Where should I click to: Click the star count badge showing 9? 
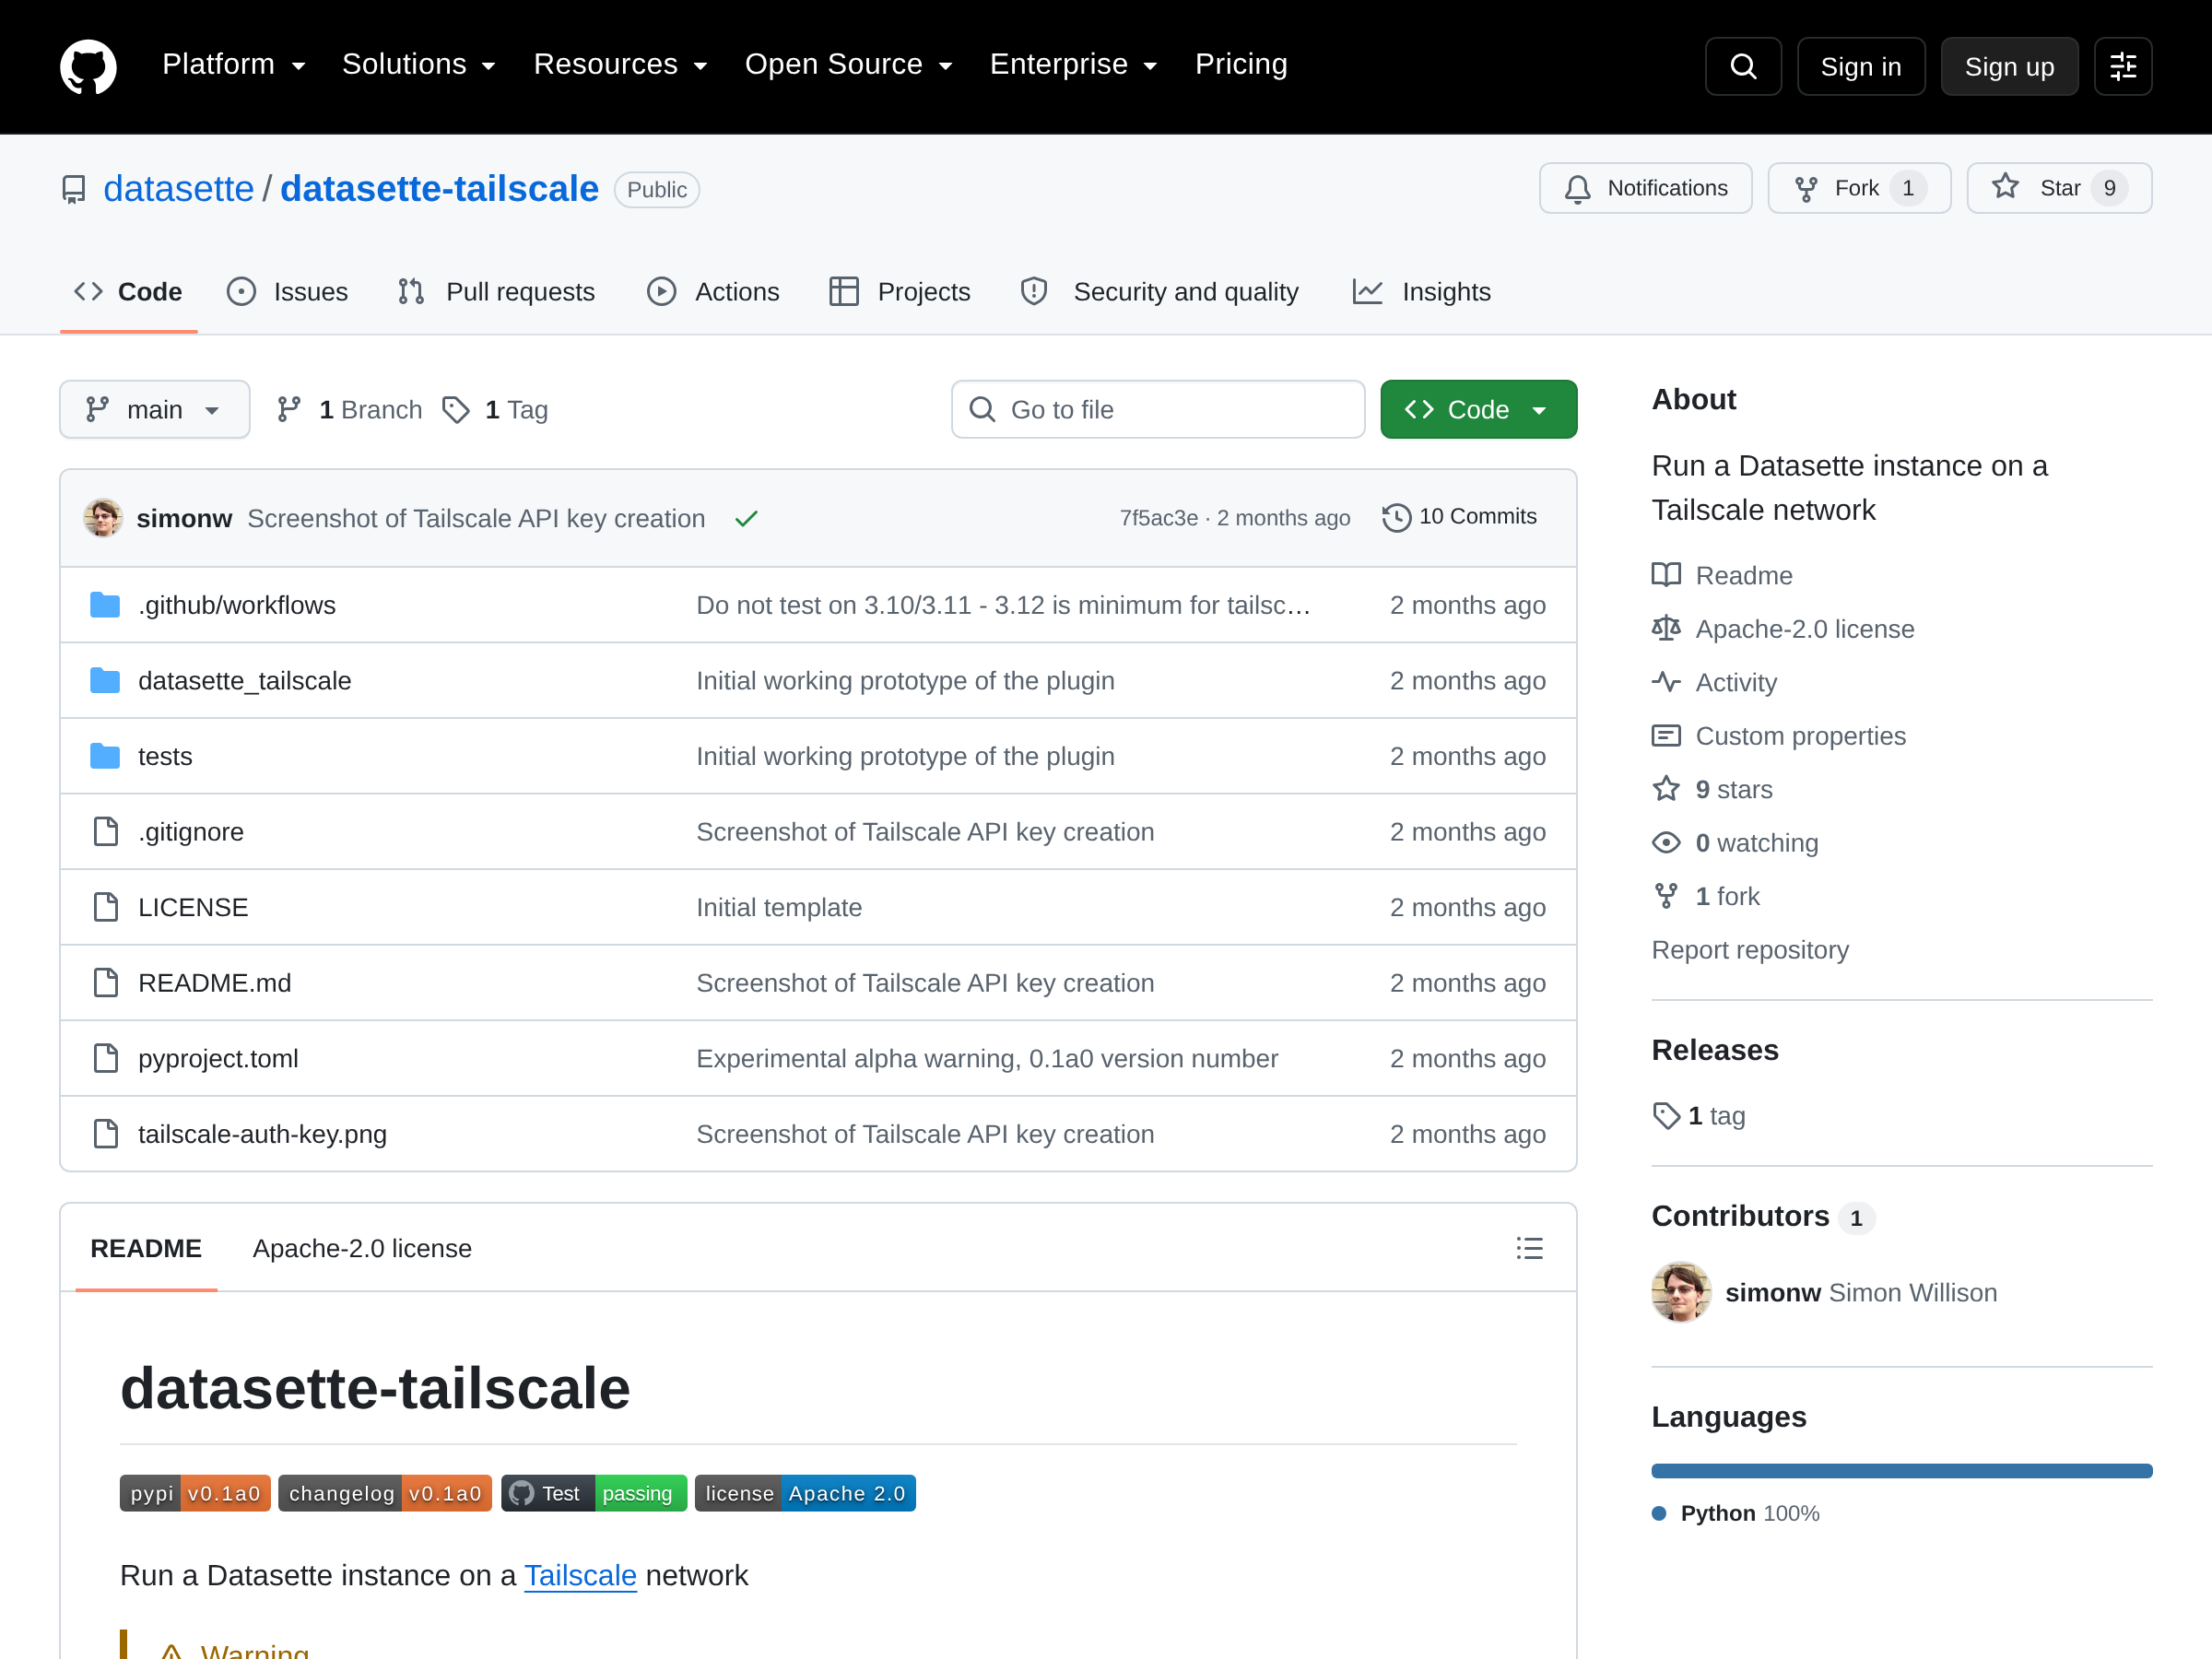(2109, 188)
